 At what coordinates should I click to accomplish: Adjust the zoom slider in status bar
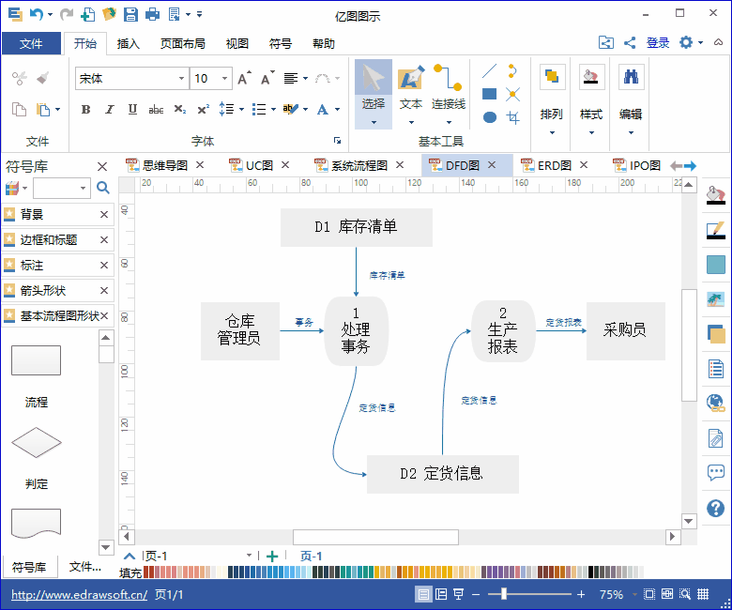coord(504,594)
